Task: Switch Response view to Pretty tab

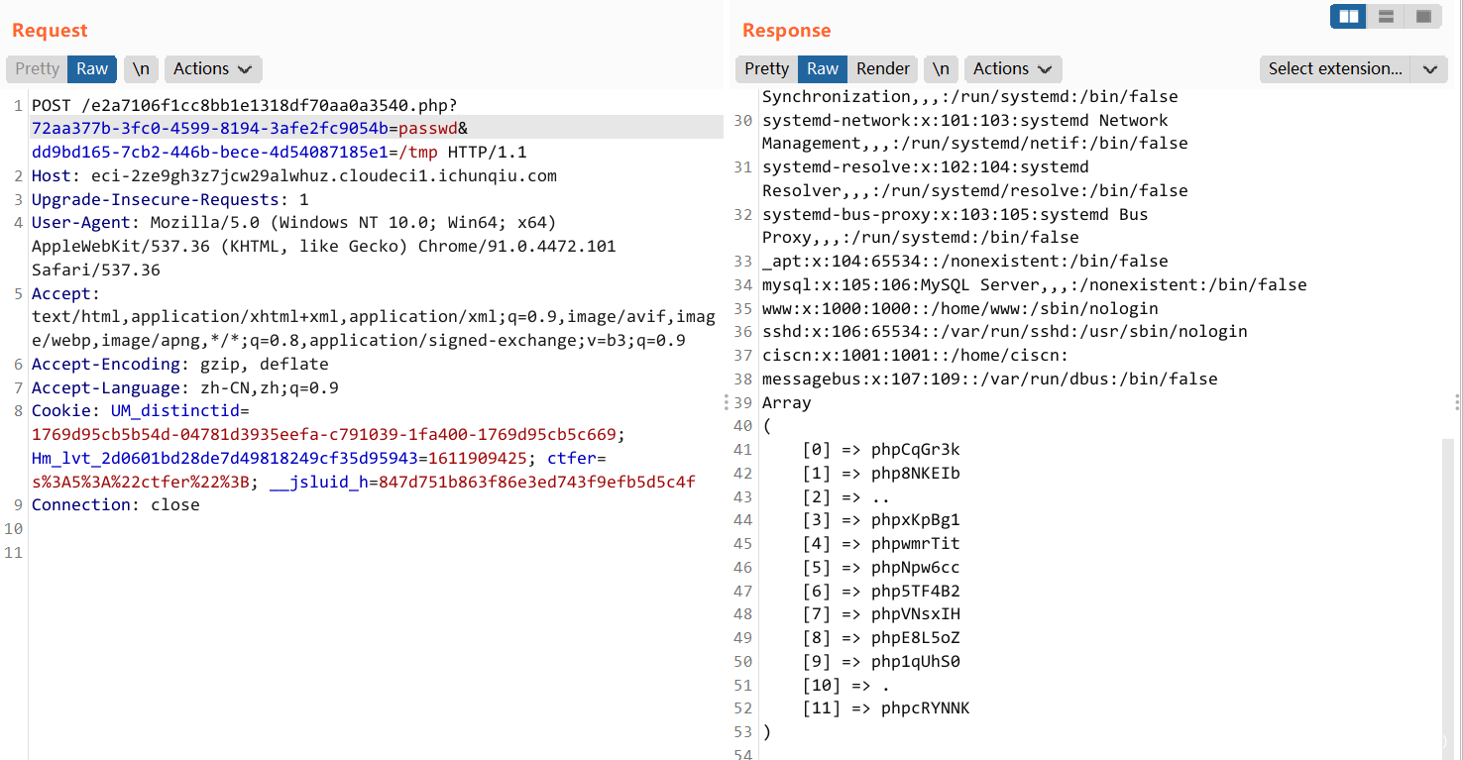Action: pyautogui.click(x=766, y=68)
